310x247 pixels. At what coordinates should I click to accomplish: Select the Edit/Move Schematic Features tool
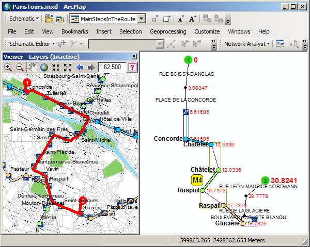pyautogui.click(x=61, y=44)
